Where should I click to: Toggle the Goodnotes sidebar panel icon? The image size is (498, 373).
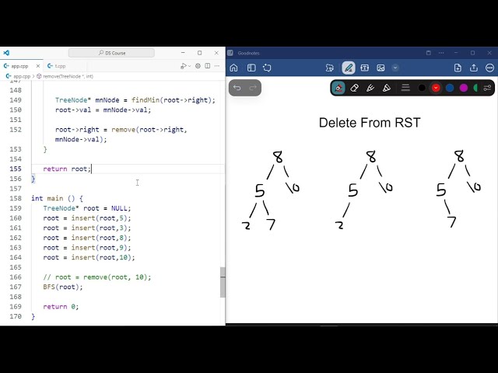(251, 68)
